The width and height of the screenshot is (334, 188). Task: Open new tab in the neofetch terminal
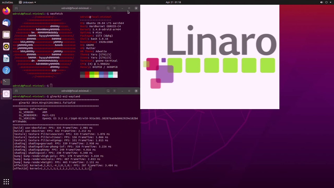16,8
